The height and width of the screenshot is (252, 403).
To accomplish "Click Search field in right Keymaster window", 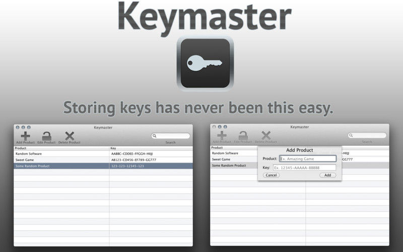I will [367, 135].
